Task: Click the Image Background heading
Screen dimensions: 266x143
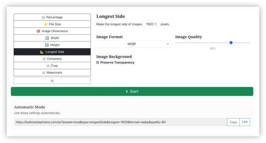Action: tap(114, 57)
